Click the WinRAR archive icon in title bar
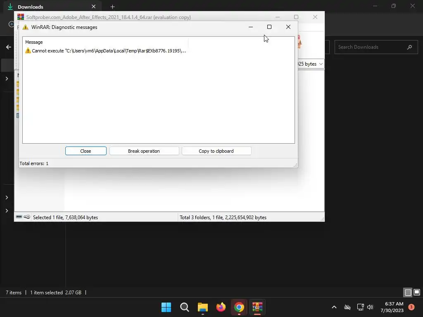The image size is (423, 317). point(21,17)
